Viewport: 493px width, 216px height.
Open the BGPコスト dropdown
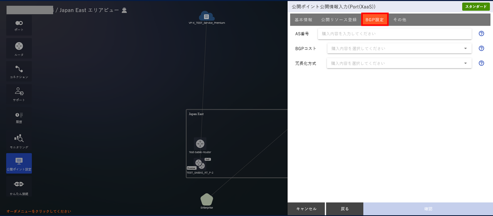399,48
